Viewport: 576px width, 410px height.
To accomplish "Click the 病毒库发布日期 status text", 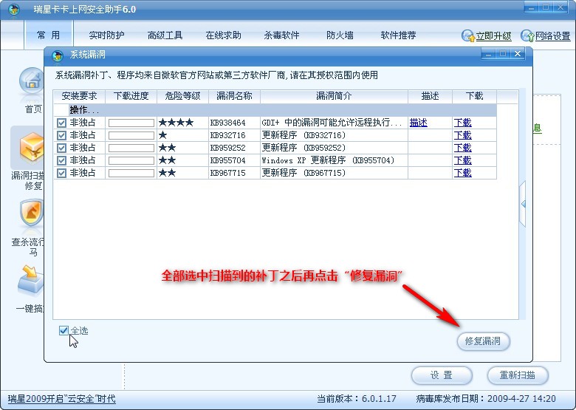I will click(486, 399).
